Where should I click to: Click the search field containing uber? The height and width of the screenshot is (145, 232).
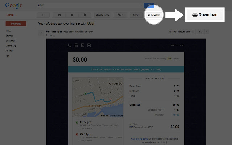(x=90, y=5)
